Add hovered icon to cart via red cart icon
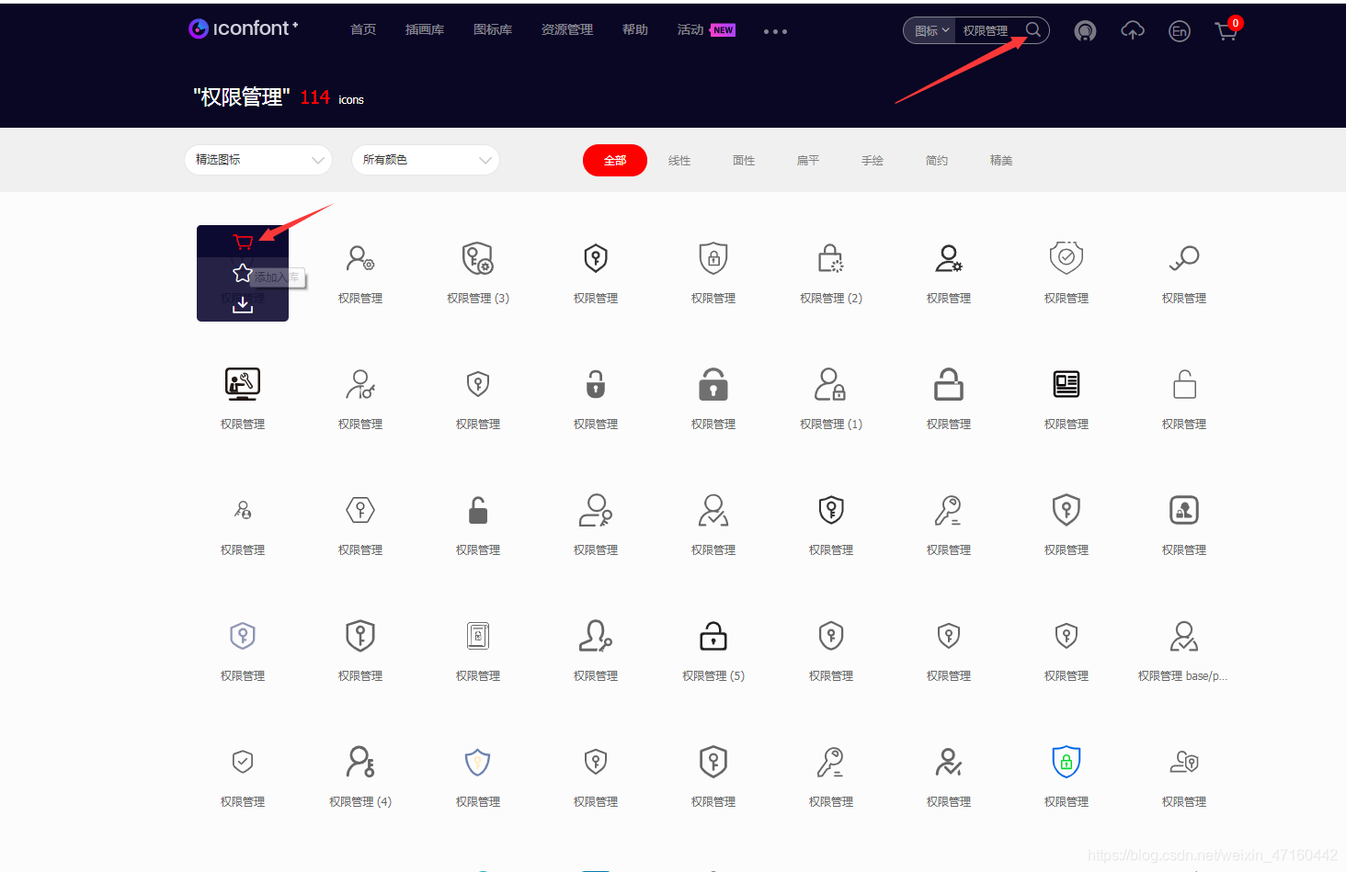 click(243, 242)
